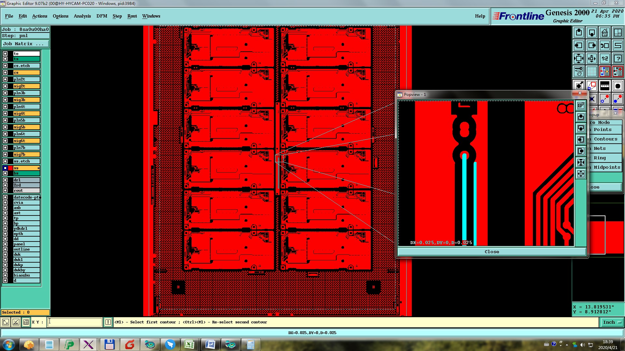Enable the outline layer checkbox

[x=5, y=249]
